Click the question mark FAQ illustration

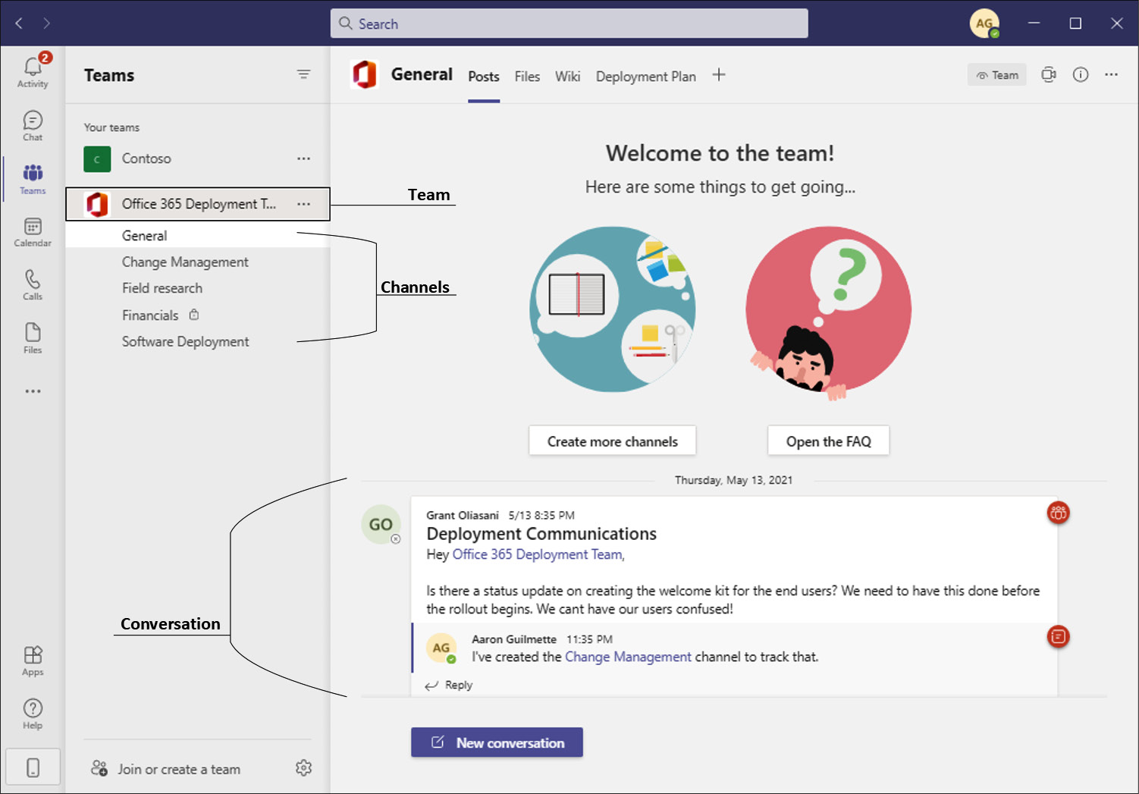tap(828, 313)
